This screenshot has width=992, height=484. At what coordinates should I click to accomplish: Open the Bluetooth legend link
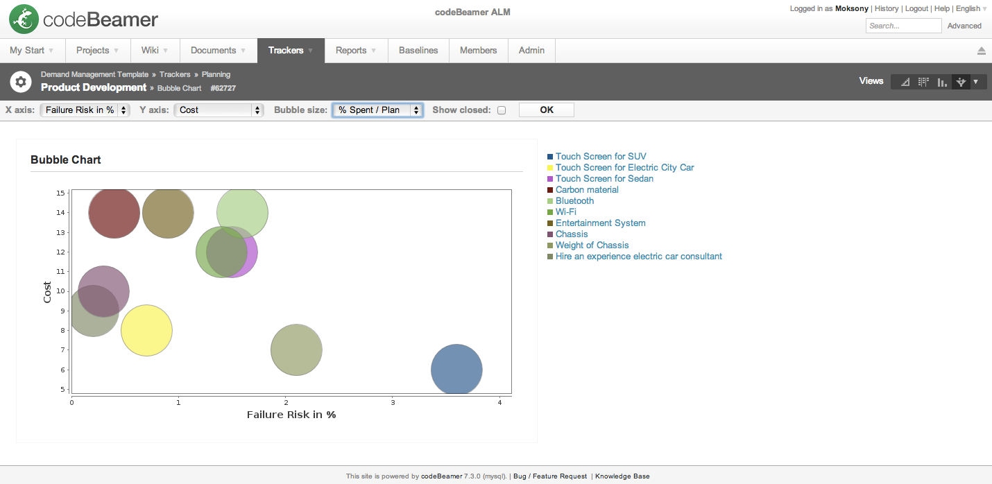click(x=574, y=201)
